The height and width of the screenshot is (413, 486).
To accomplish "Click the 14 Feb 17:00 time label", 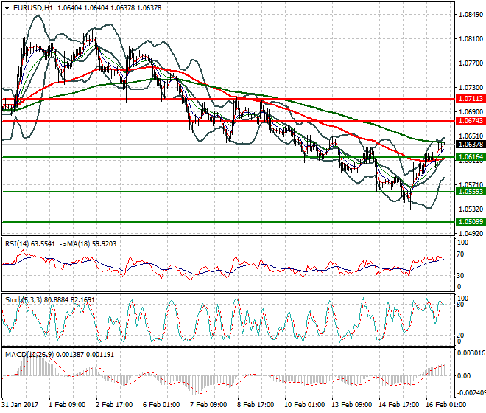I will click(398, 405).
